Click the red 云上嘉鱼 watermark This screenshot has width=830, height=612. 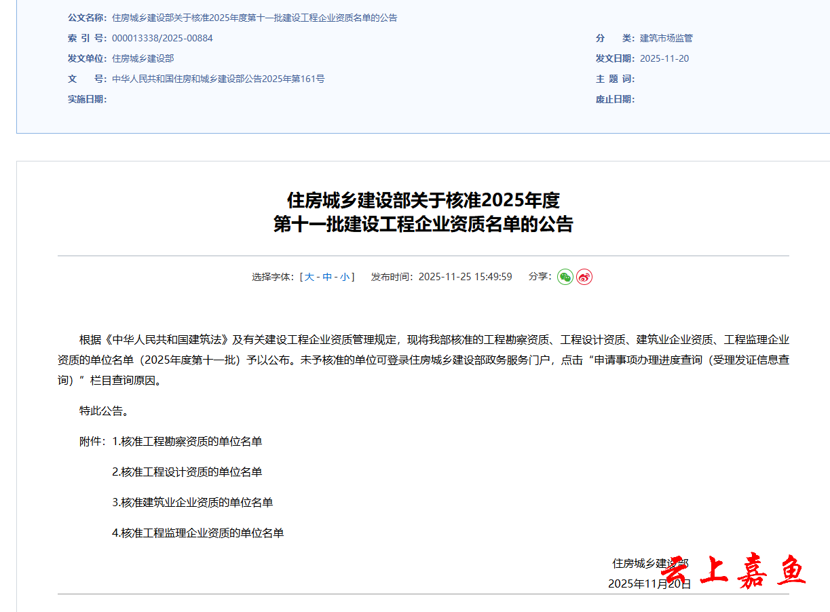click(x=734, y=571)
